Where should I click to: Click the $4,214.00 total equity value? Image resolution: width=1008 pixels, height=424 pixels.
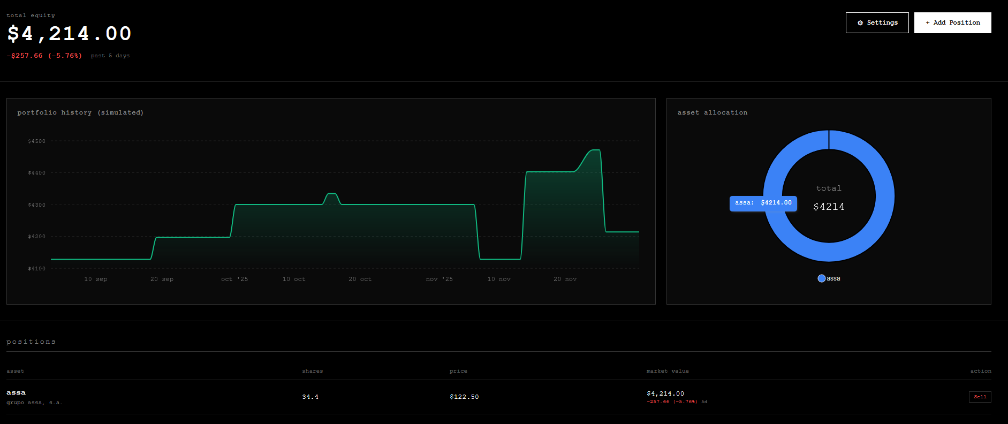point(69,34)
